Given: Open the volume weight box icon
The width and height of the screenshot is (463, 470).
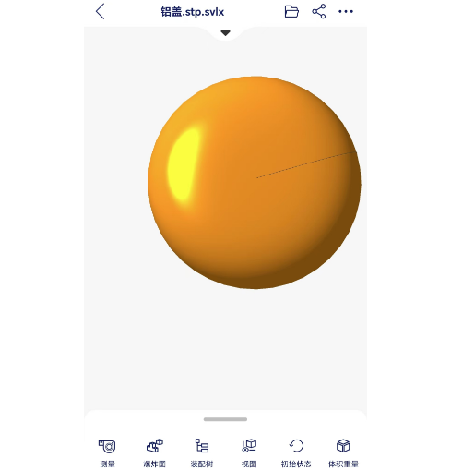Looking at the screenshot, I should 343,446.
